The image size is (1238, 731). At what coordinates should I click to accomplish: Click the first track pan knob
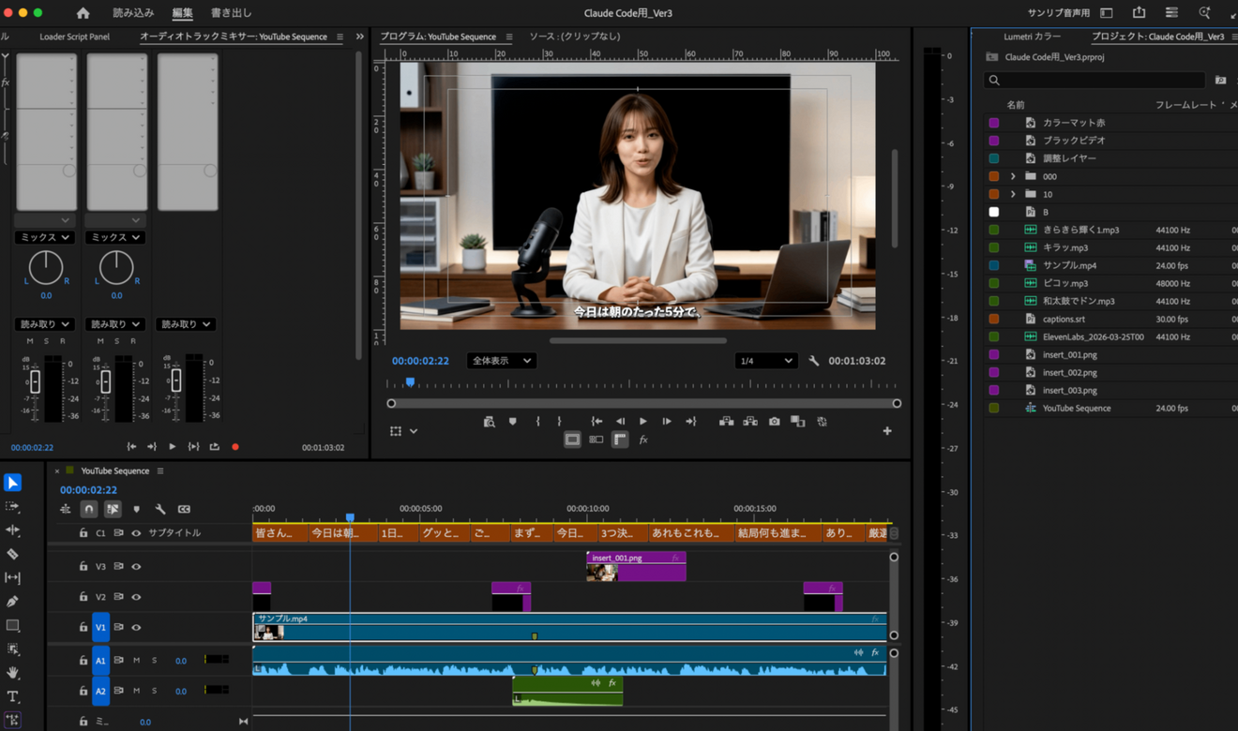click(x=46, y=267)
